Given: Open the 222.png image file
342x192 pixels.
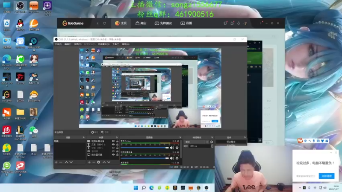Looking at the screenshot, I should tap(34, 114).
